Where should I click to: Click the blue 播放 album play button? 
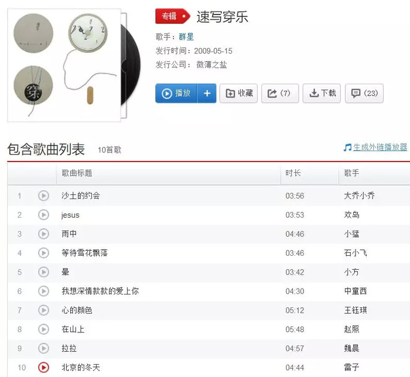176,93
